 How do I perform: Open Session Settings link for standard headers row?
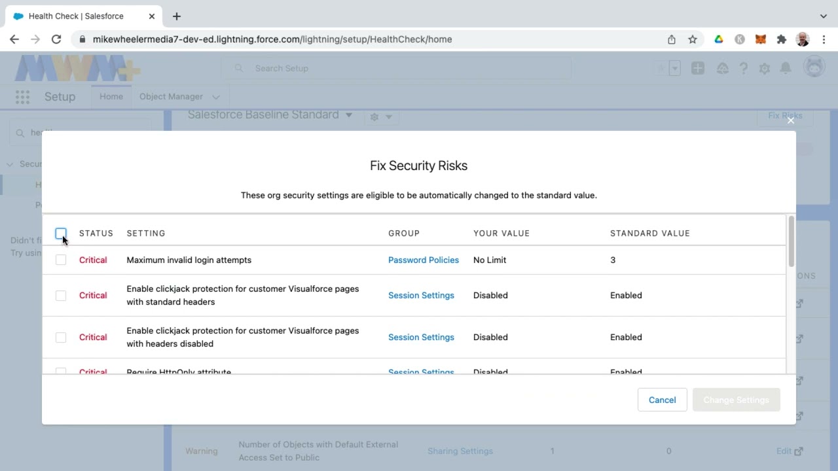coord(421,295)
